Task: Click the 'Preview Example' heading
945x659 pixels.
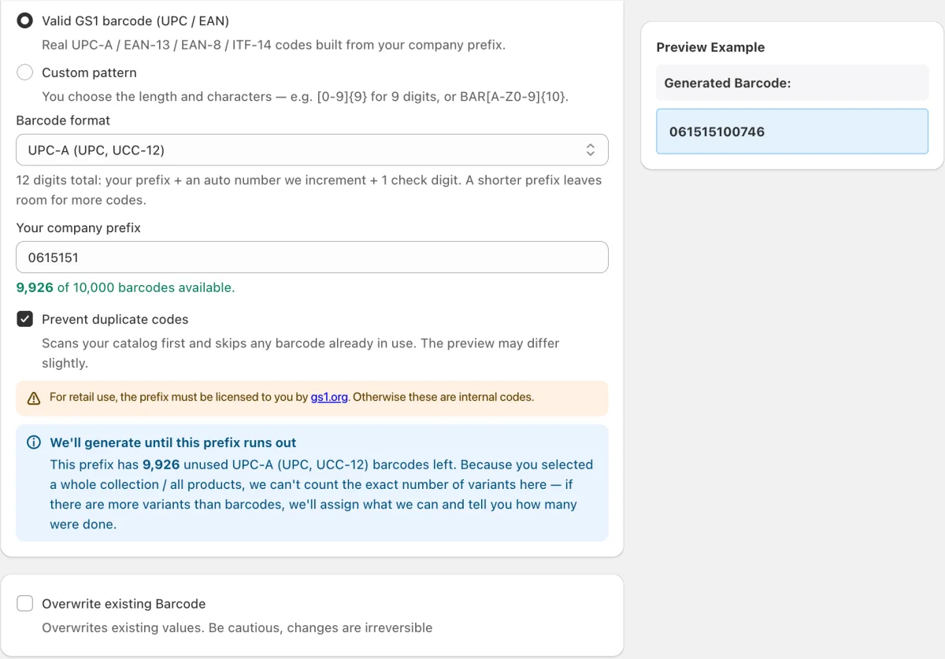Action: click(x=710, y=47)
